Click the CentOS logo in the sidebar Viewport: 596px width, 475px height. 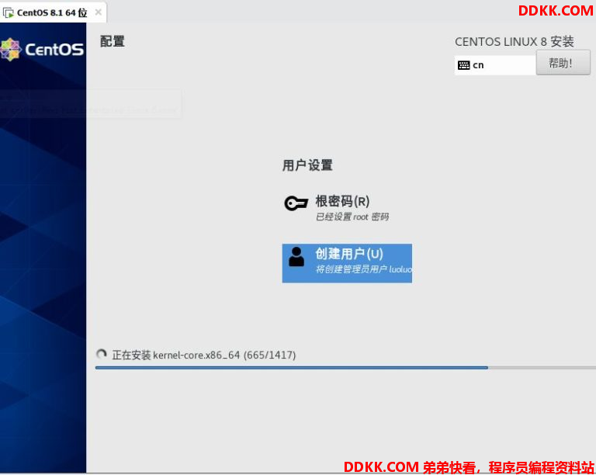click(42, 50)
